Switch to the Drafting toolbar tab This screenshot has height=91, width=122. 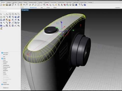point(90,3)
